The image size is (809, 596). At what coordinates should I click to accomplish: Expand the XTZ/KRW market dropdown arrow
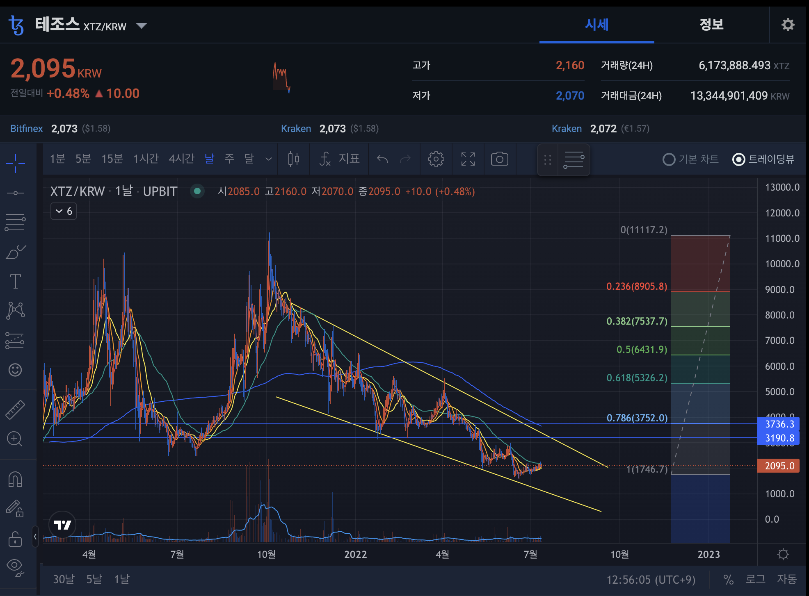click(x=142, y=26)
